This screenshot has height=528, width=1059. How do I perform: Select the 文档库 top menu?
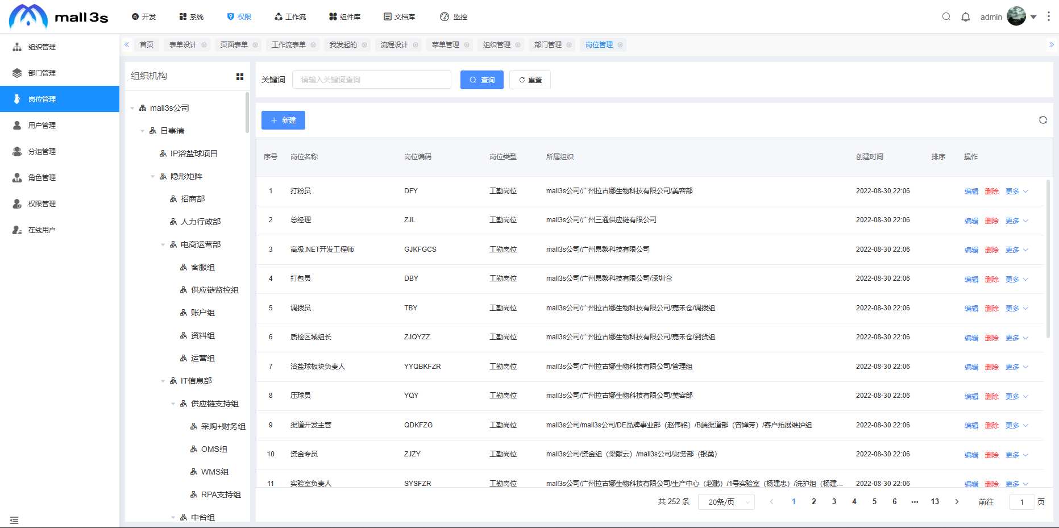tap(399, 16)
